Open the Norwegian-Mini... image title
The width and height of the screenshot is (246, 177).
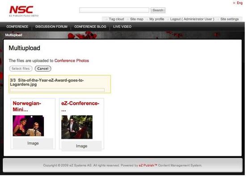(x=27, y=106)
